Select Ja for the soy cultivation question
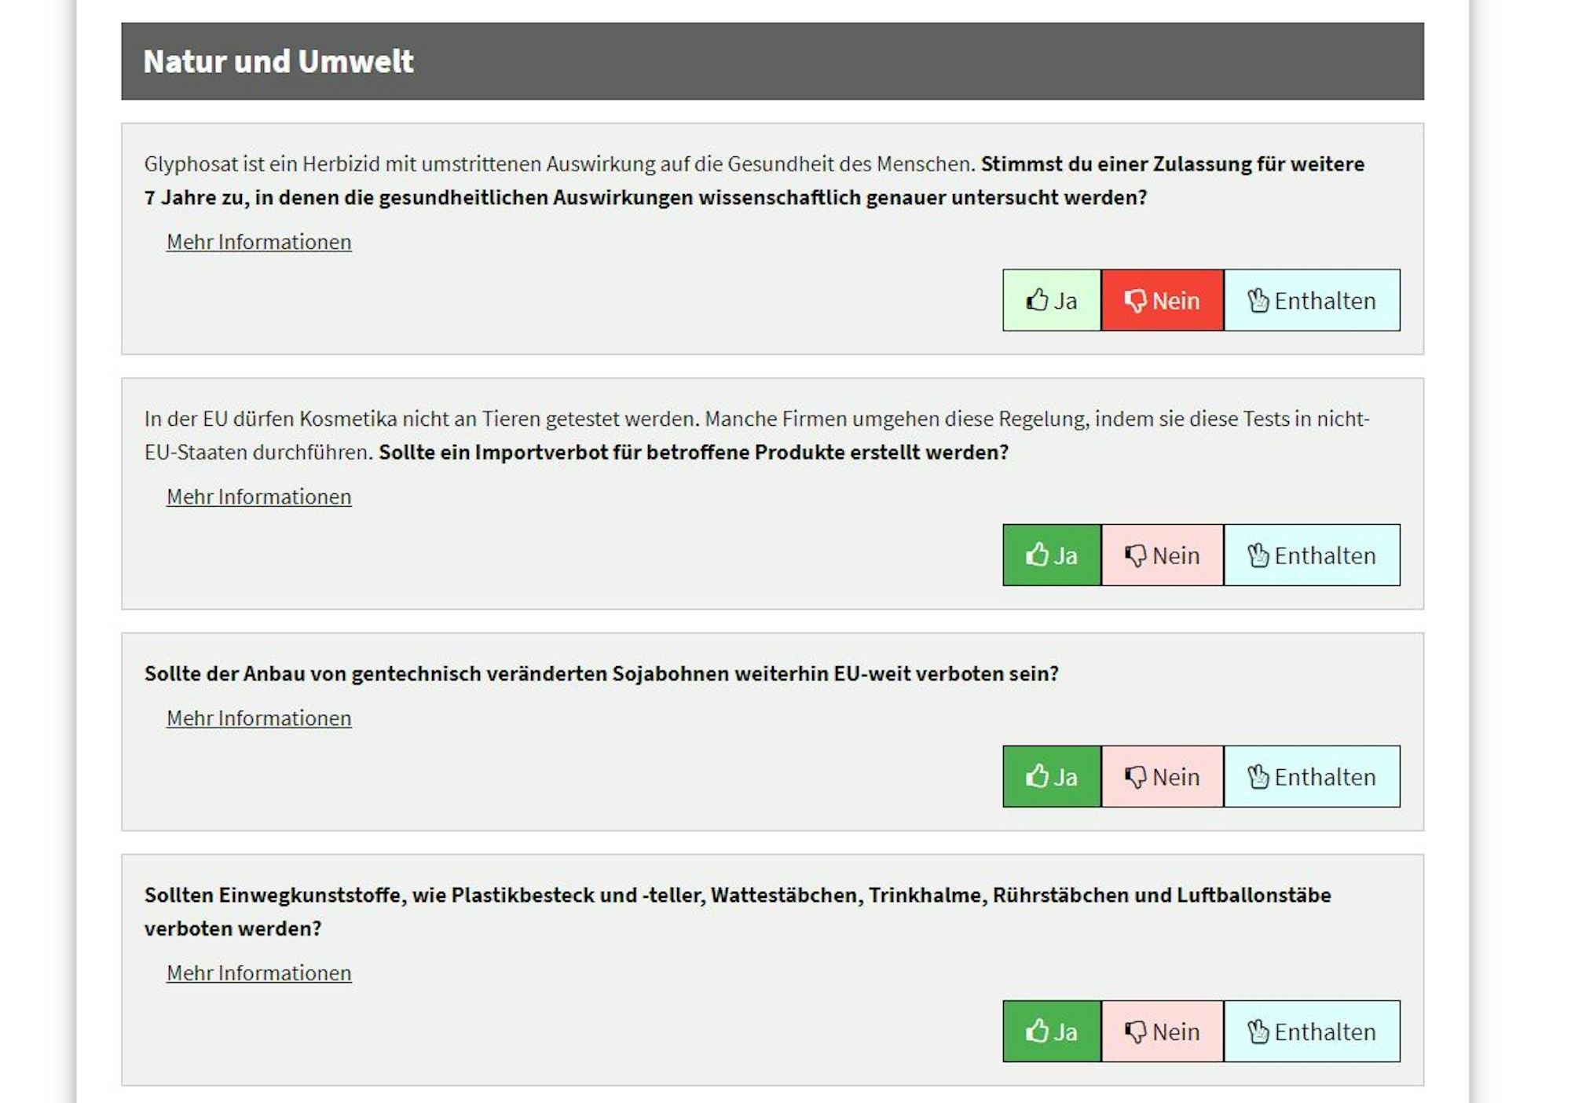The width and height of the screenshot is (1571, 1103). click(x=1052, y=777)
